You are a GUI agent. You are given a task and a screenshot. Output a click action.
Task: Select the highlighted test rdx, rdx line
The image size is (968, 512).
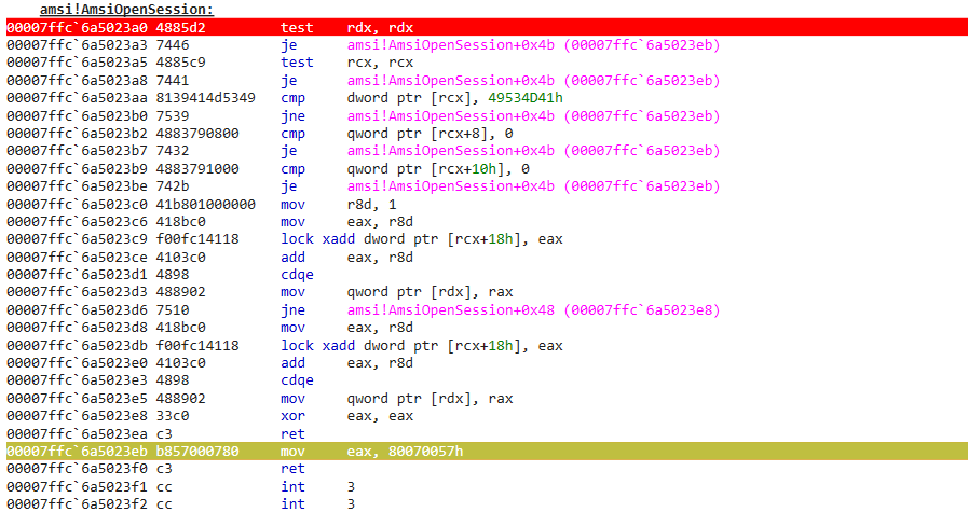[487, 27]
